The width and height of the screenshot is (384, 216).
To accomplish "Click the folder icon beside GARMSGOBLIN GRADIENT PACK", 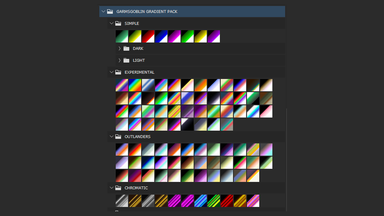I will pos(110,12).
